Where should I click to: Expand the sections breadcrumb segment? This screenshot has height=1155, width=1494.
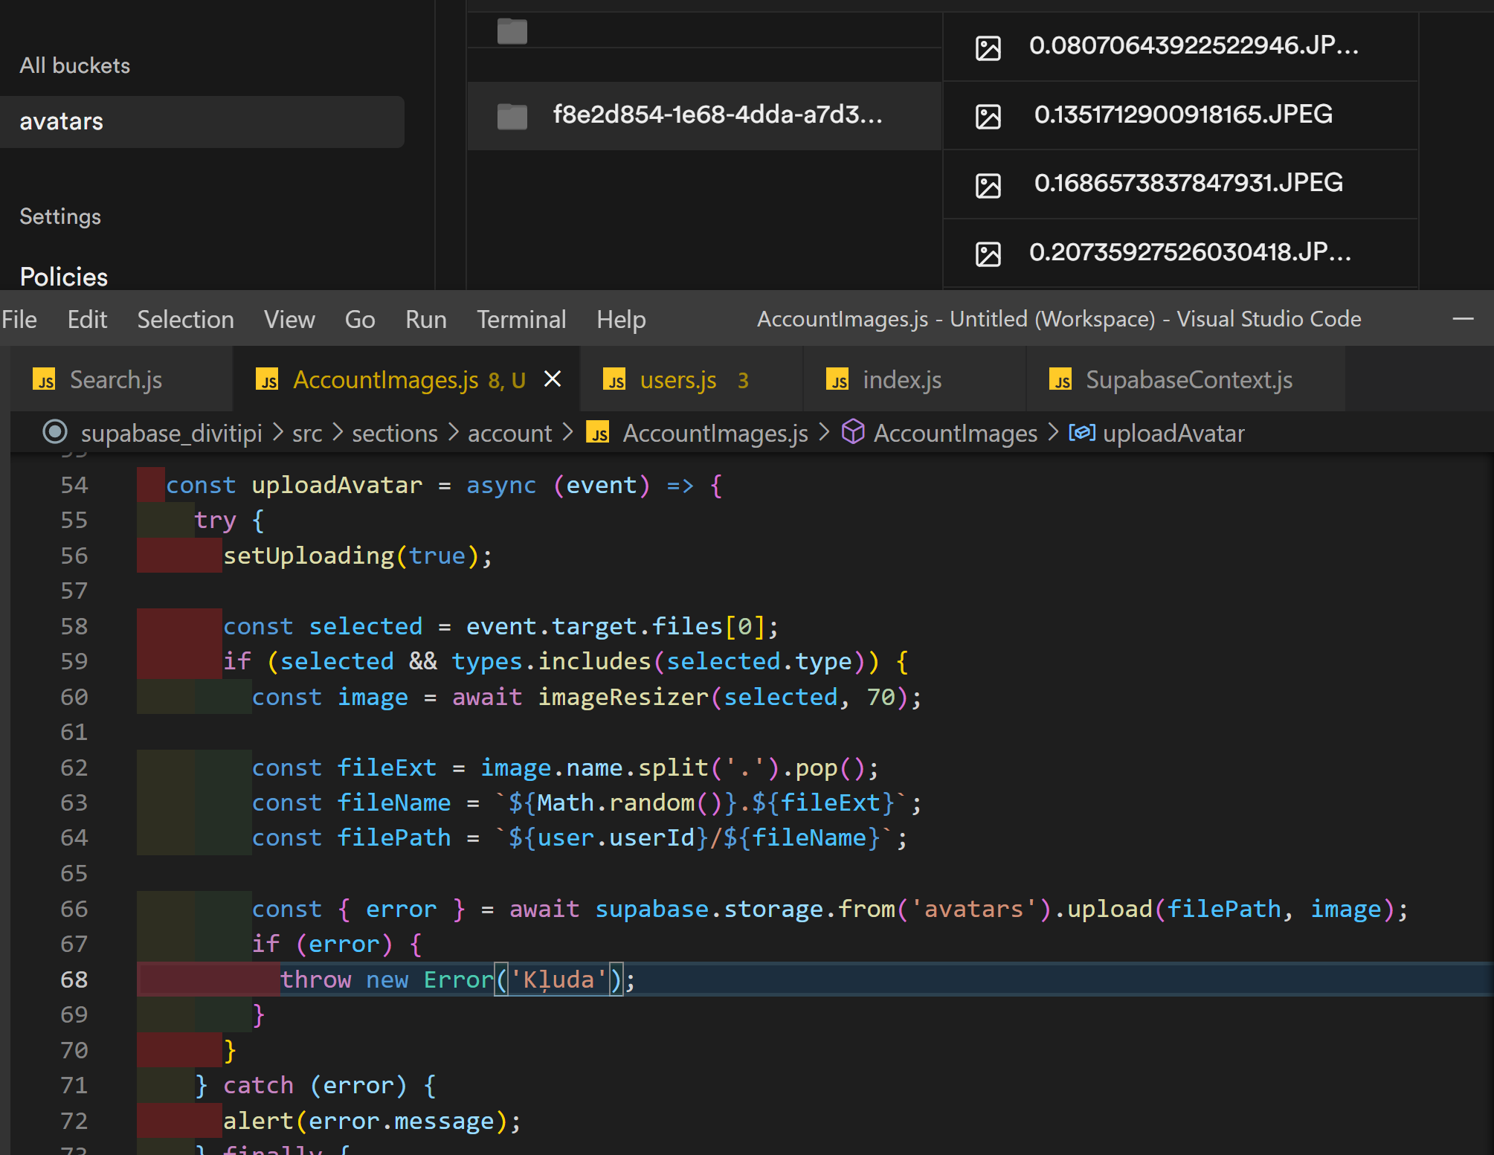394,433
